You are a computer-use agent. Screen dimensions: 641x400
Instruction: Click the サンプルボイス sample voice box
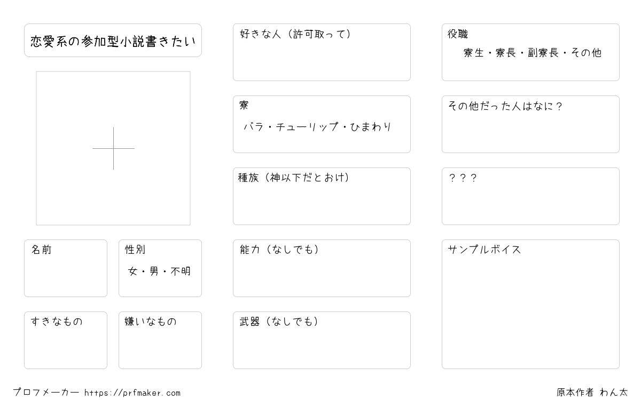pyautogui.click(x=530, y=304)
